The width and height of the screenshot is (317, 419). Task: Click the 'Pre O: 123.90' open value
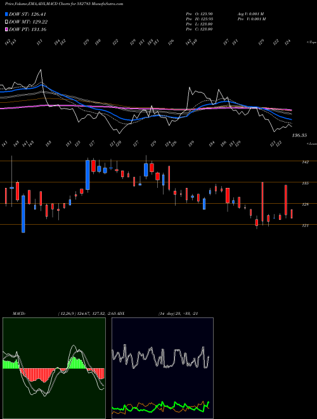pyautogui.click(x=199, y=13)
